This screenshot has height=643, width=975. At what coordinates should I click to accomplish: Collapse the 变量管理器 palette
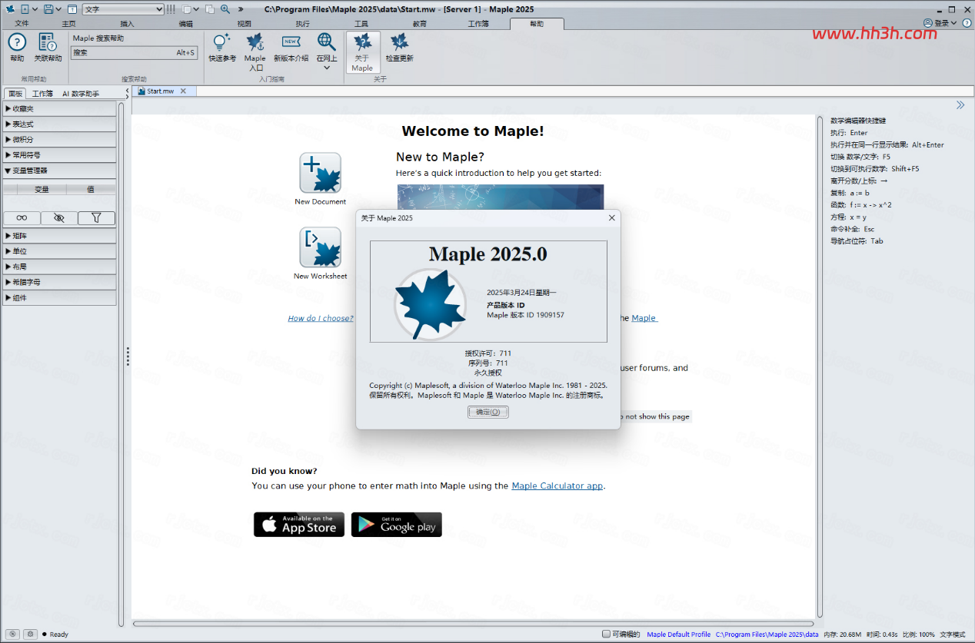click(x=59, y=171)
